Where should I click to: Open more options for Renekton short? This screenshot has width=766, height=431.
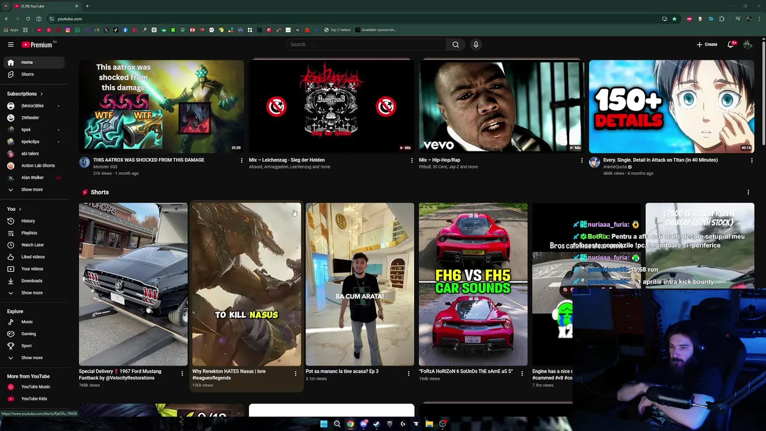tap(295, 374)
